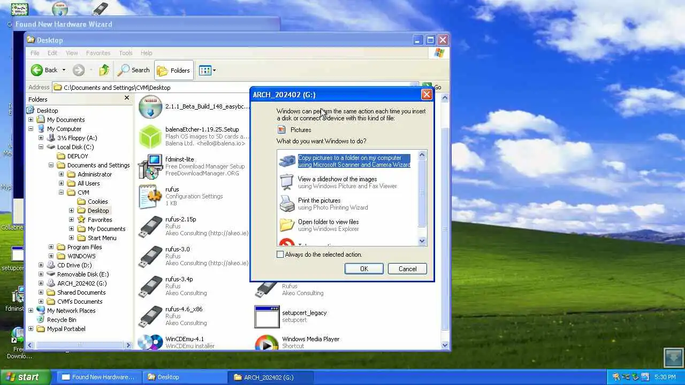
Task: Click the Start button
Action: 26,377
